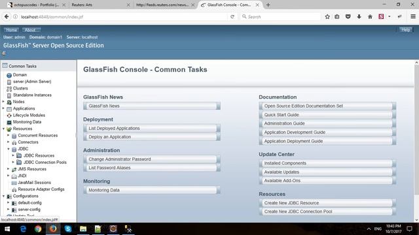Click the About button in header
This screenshot has width=419, height=235.
31,30
